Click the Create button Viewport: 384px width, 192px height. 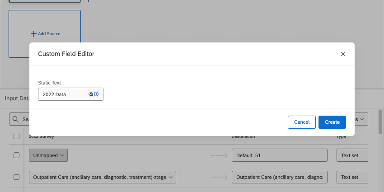click(x=332, y=122)
